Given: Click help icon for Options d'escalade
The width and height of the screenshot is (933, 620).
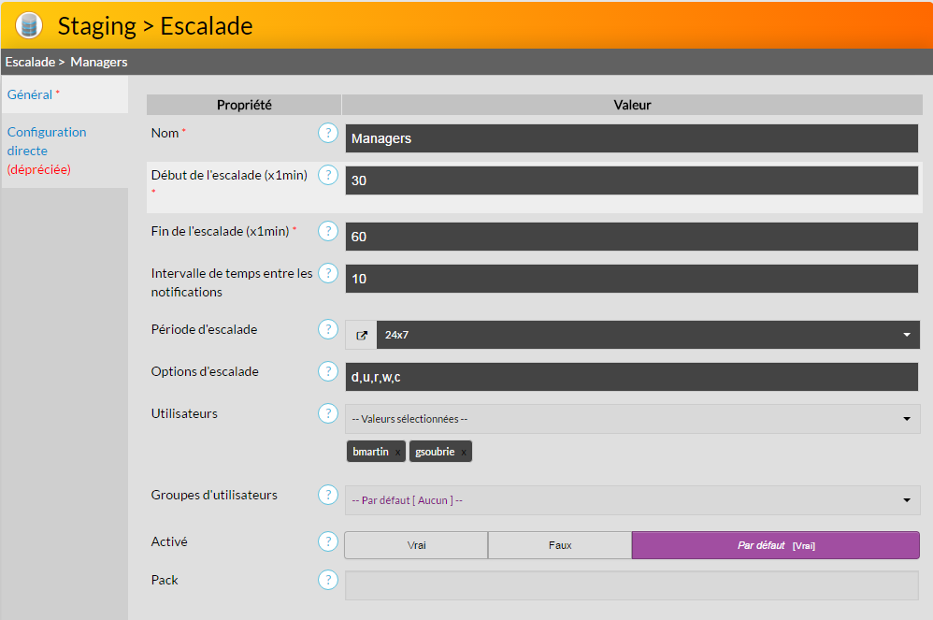Looking at the screenshot, I should tap(327, 371).
